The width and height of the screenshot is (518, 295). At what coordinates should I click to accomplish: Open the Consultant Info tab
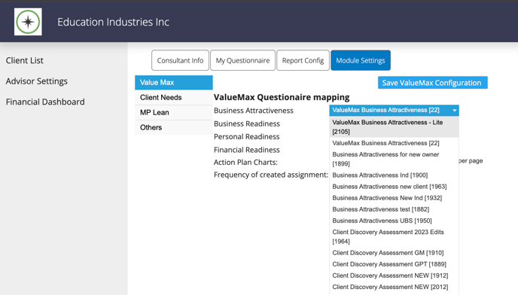coord(180,60)
